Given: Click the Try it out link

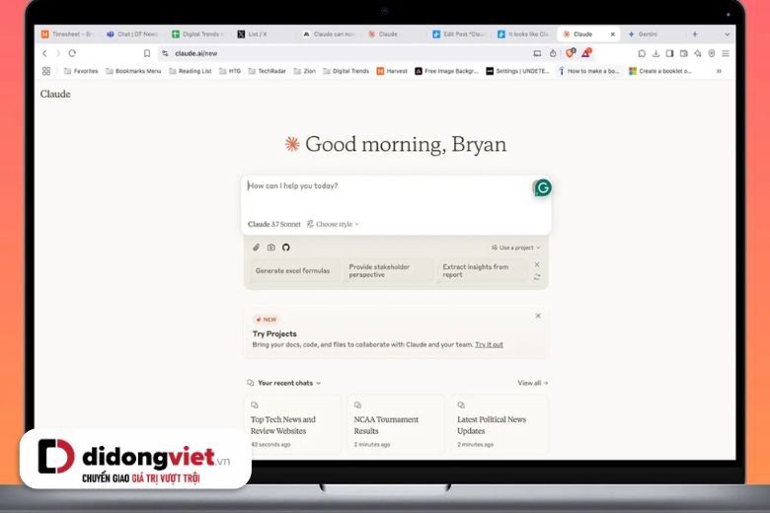Looking at the screenshot, I should (489, 344).
